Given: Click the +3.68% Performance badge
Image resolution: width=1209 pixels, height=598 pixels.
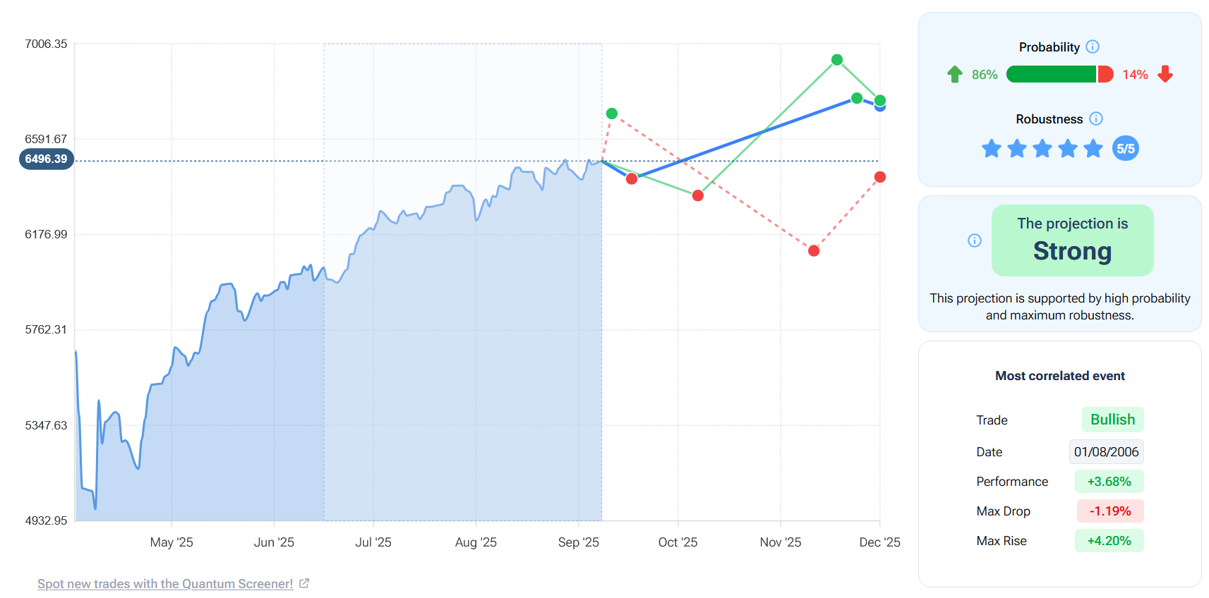Looking at the screenshot, I should click(1109, 481).
